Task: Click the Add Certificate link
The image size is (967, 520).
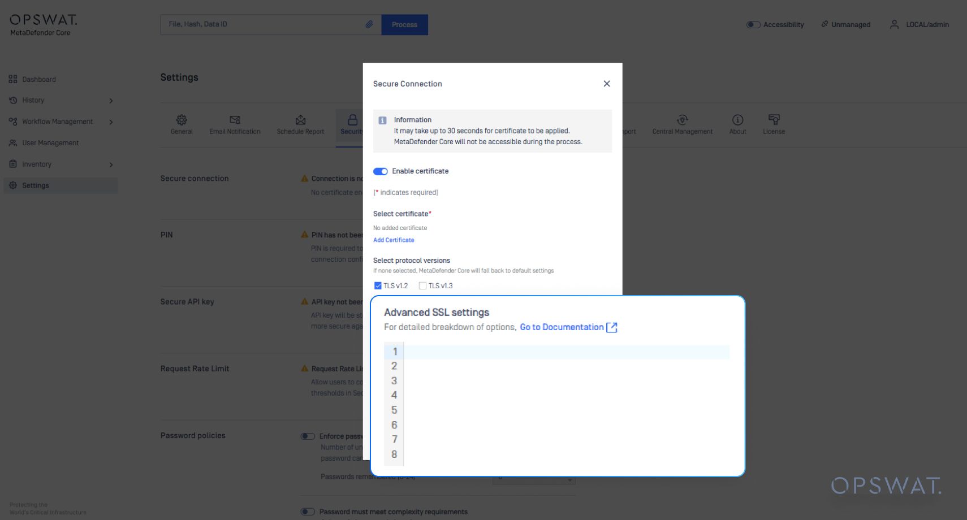Action: [394, 240]
